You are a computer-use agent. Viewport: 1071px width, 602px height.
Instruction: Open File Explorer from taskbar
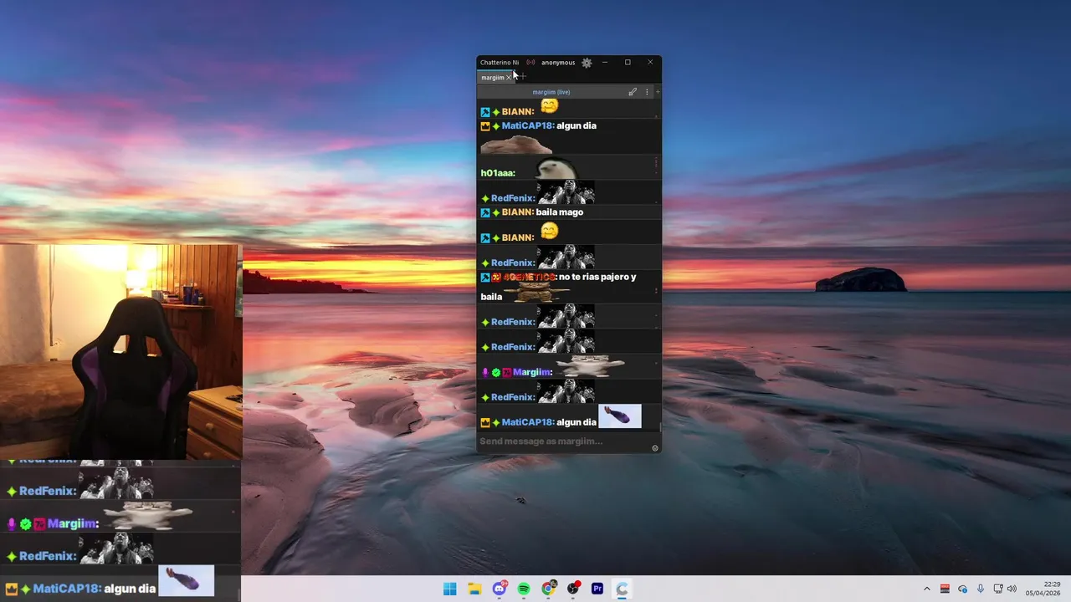coord(474,589)
